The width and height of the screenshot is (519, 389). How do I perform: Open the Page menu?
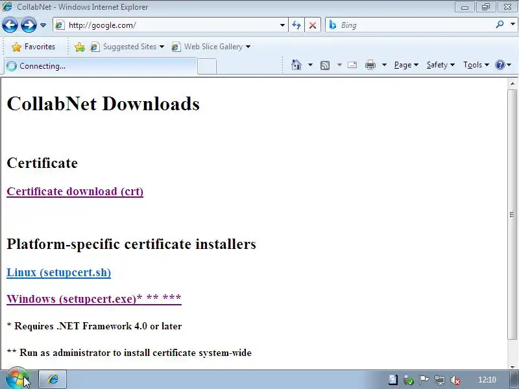(x=406, y=65)
